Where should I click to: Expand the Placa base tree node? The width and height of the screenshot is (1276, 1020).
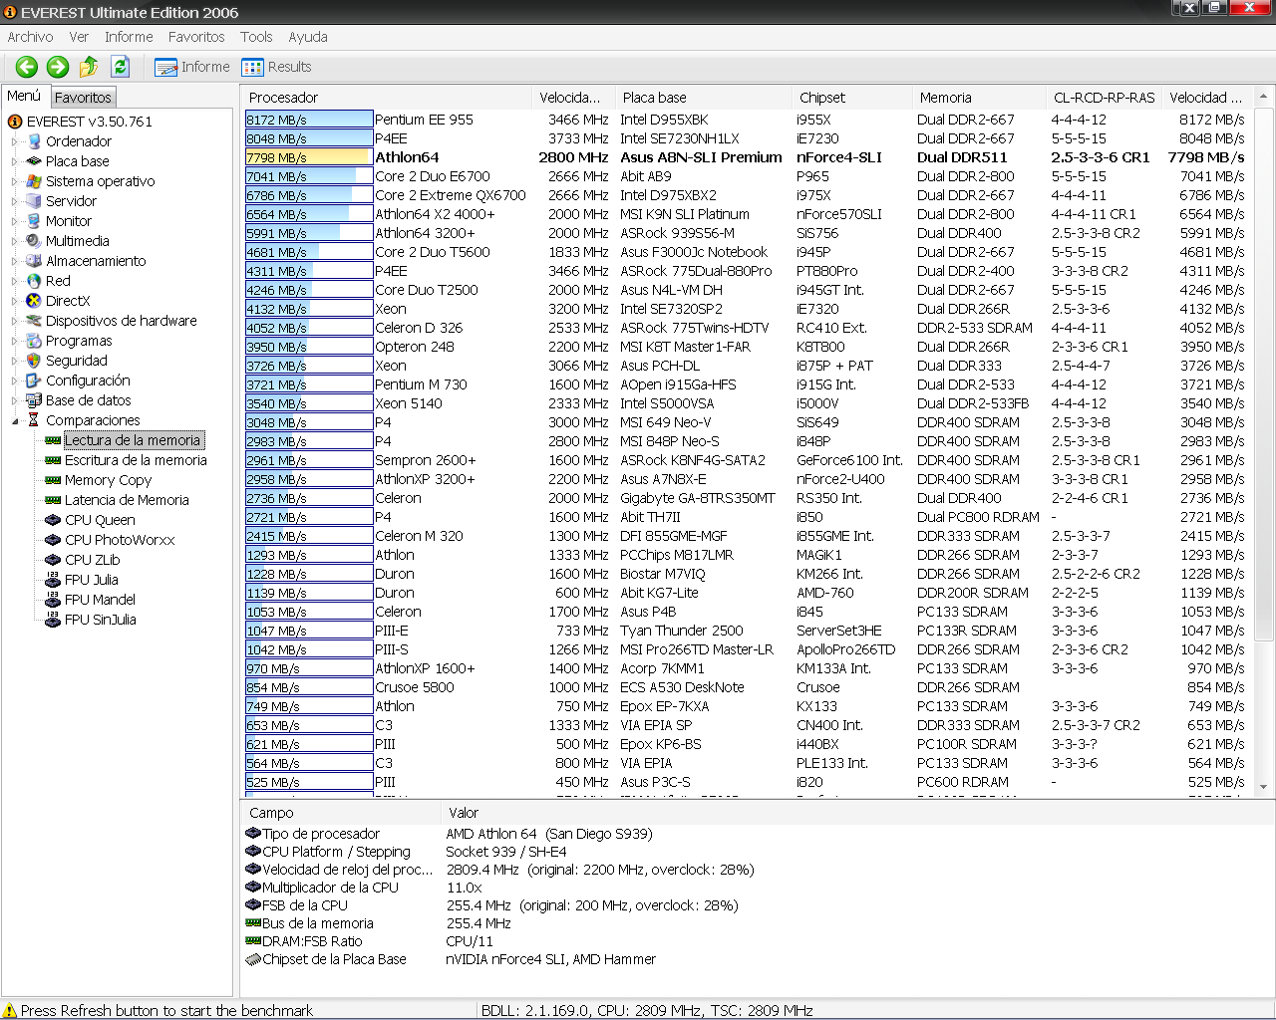15,161
